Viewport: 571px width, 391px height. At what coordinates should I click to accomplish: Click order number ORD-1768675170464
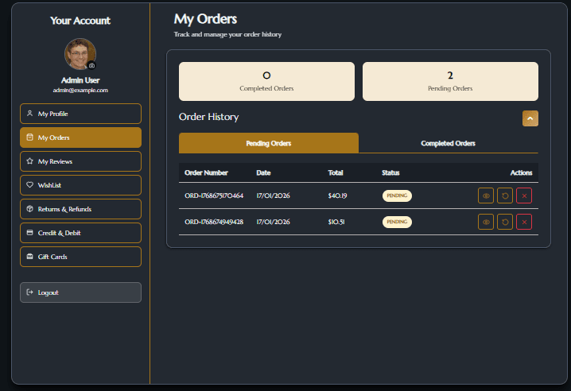[x=214, y=195]
